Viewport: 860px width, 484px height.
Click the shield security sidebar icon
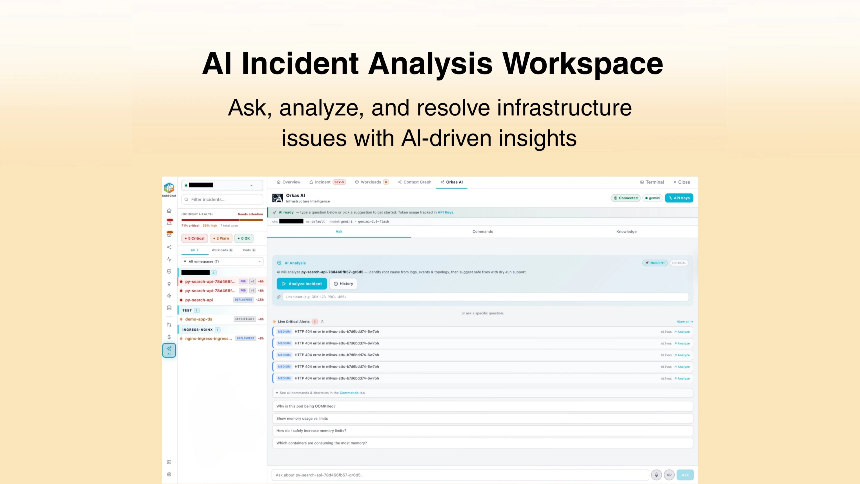169,271
